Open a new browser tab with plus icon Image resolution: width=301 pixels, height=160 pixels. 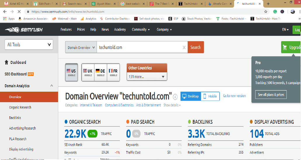click(x=268, y=4)
